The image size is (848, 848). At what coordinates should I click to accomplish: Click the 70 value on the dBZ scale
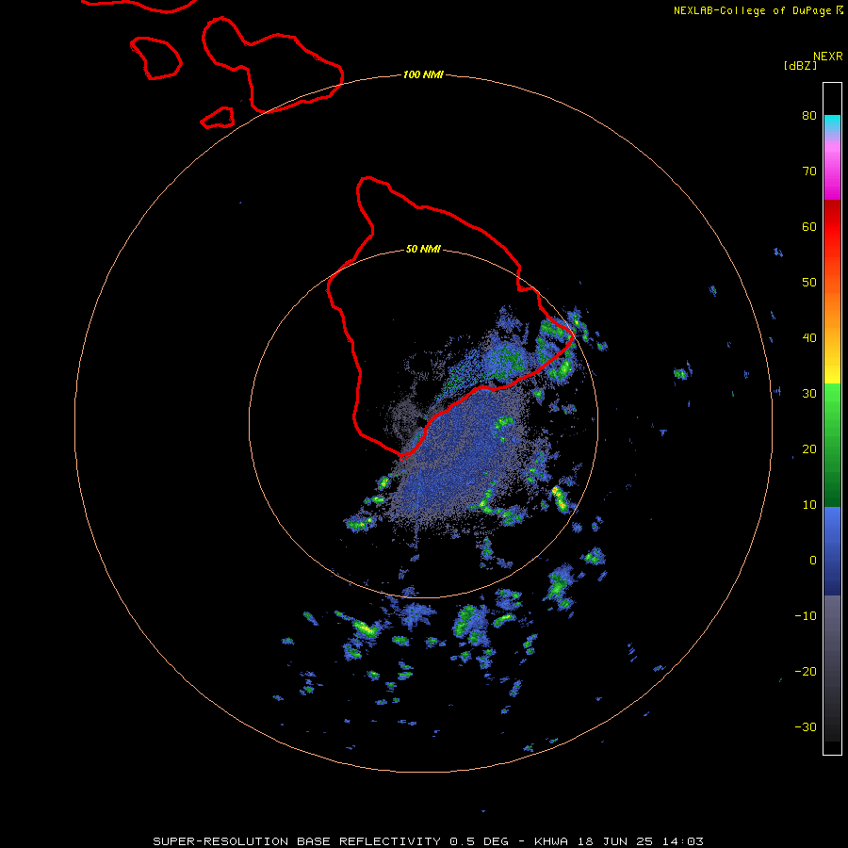coord(809,171)
